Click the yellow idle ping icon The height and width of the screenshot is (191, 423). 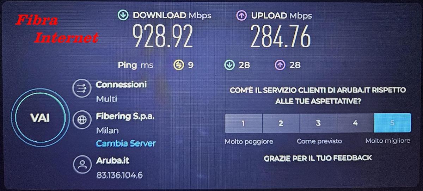[179, 65]
